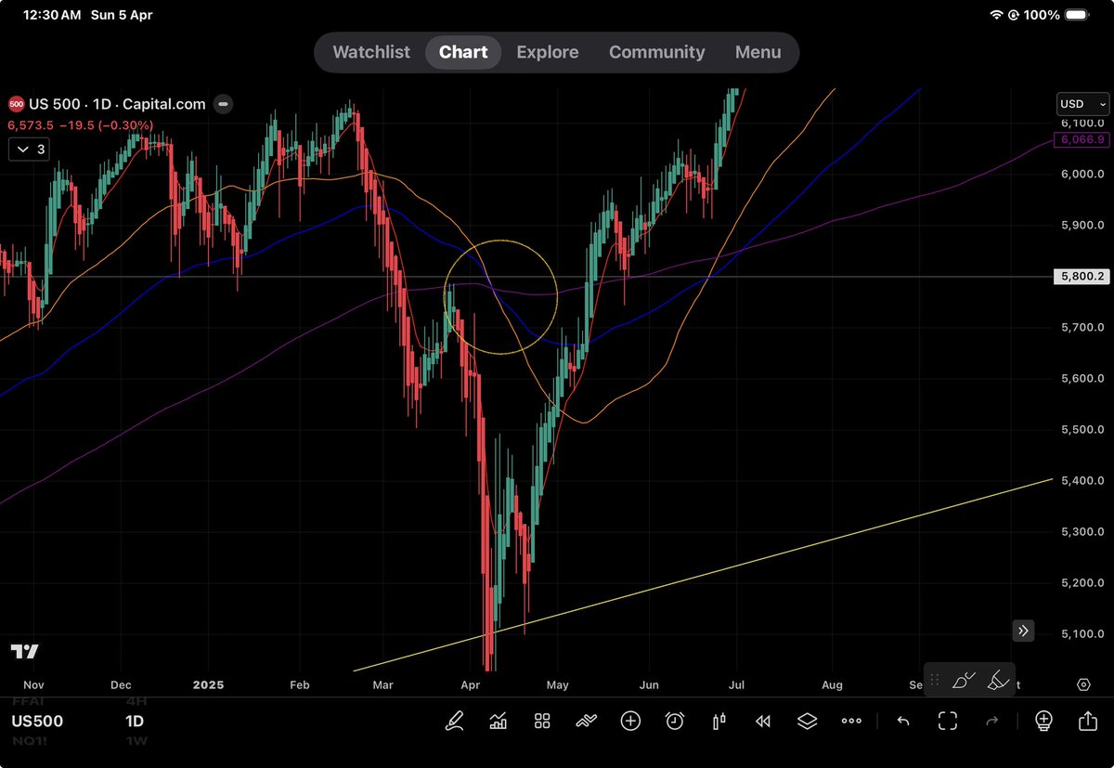Click the 5,100.0 price scale label
The height and width of the screenshot is (768, 1114).
tap(1082, 634)
